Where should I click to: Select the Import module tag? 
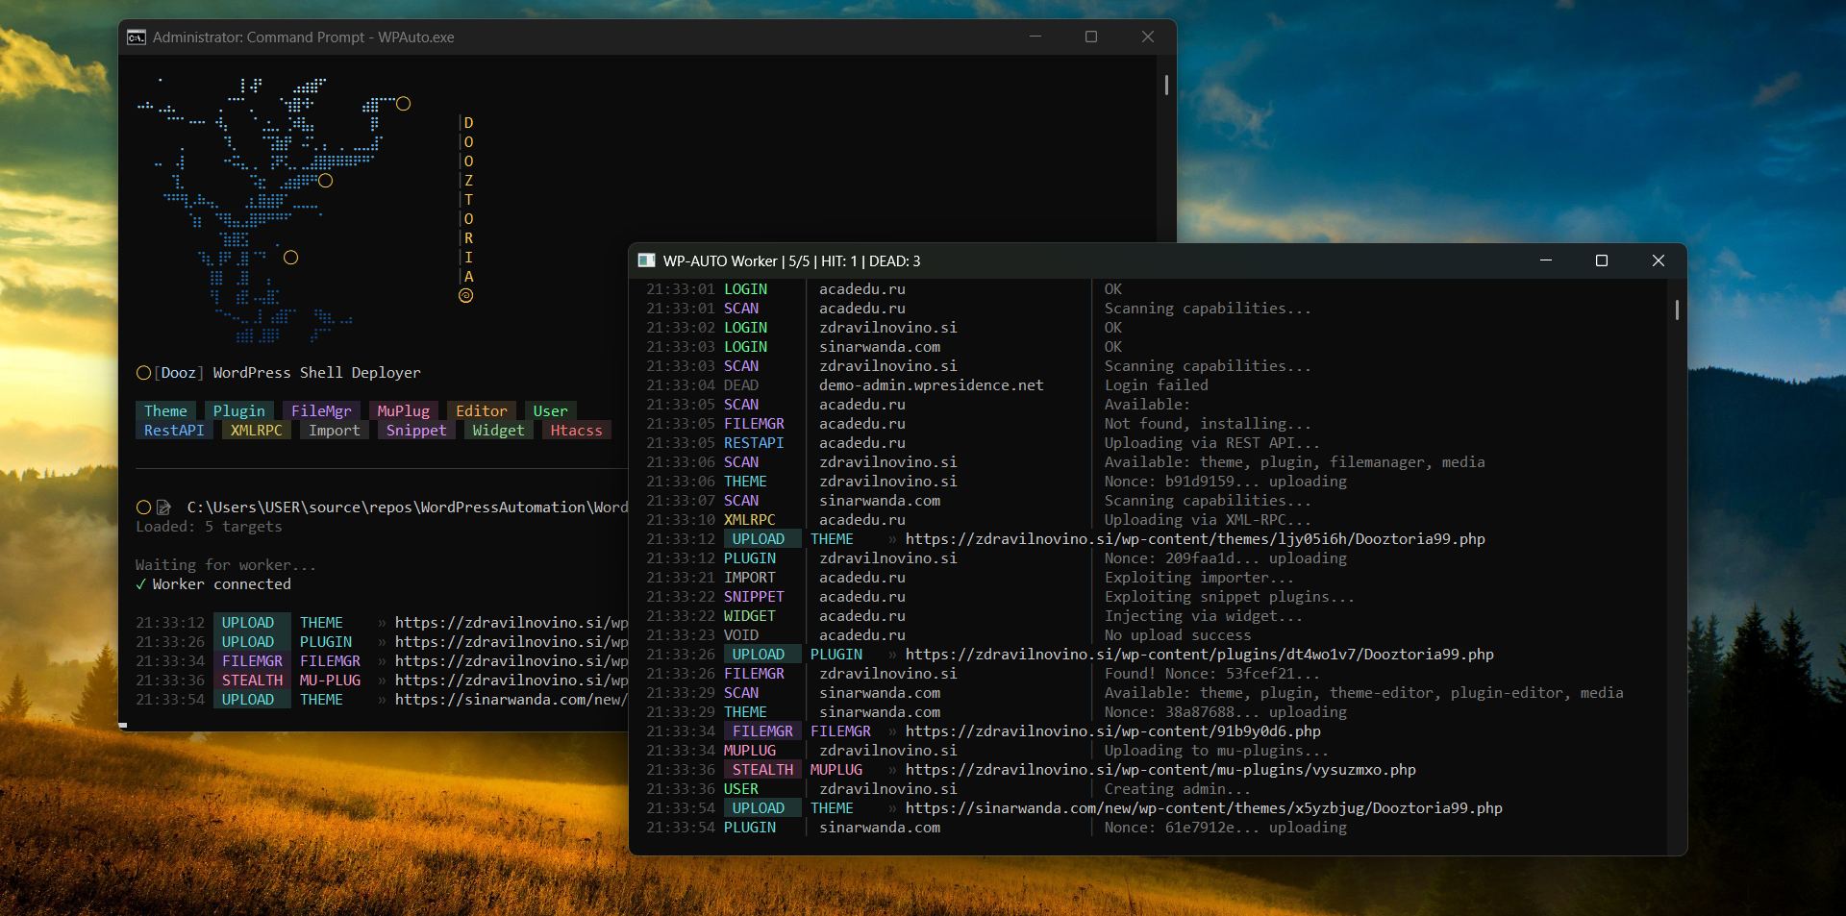pos(333,431)
